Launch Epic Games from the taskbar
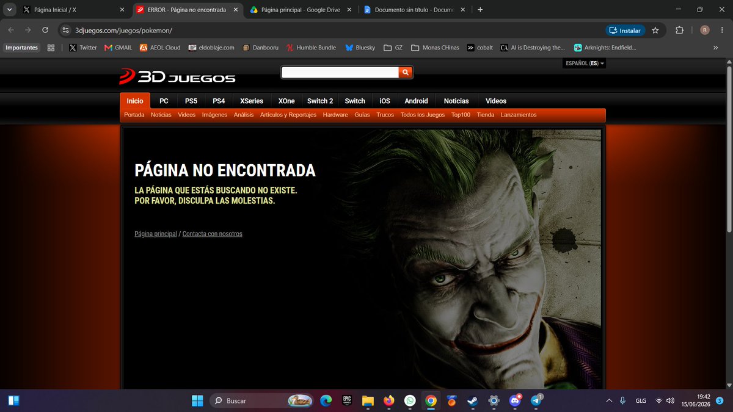The image size is (733, 412). click(x=346, y=400)
